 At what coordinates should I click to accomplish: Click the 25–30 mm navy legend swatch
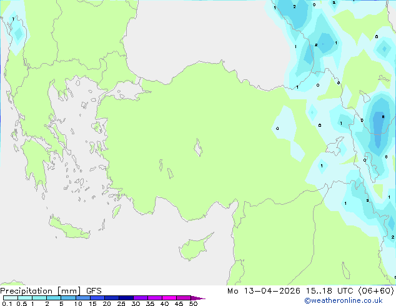126,298
